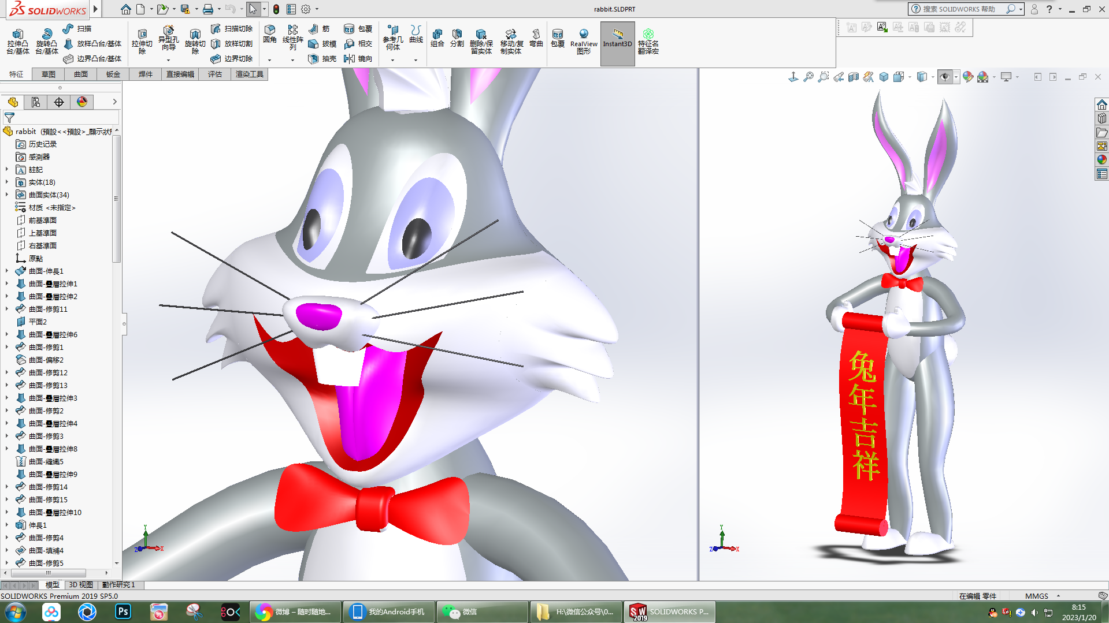Expand the 伸長1 feature node
The width and height of the screenshot is (1109, 623).
click(x=7, y=525)
